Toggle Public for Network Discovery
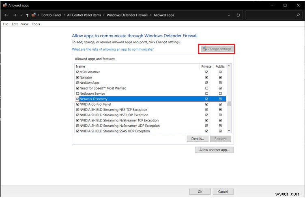The image size is (305, 198). 220,99
